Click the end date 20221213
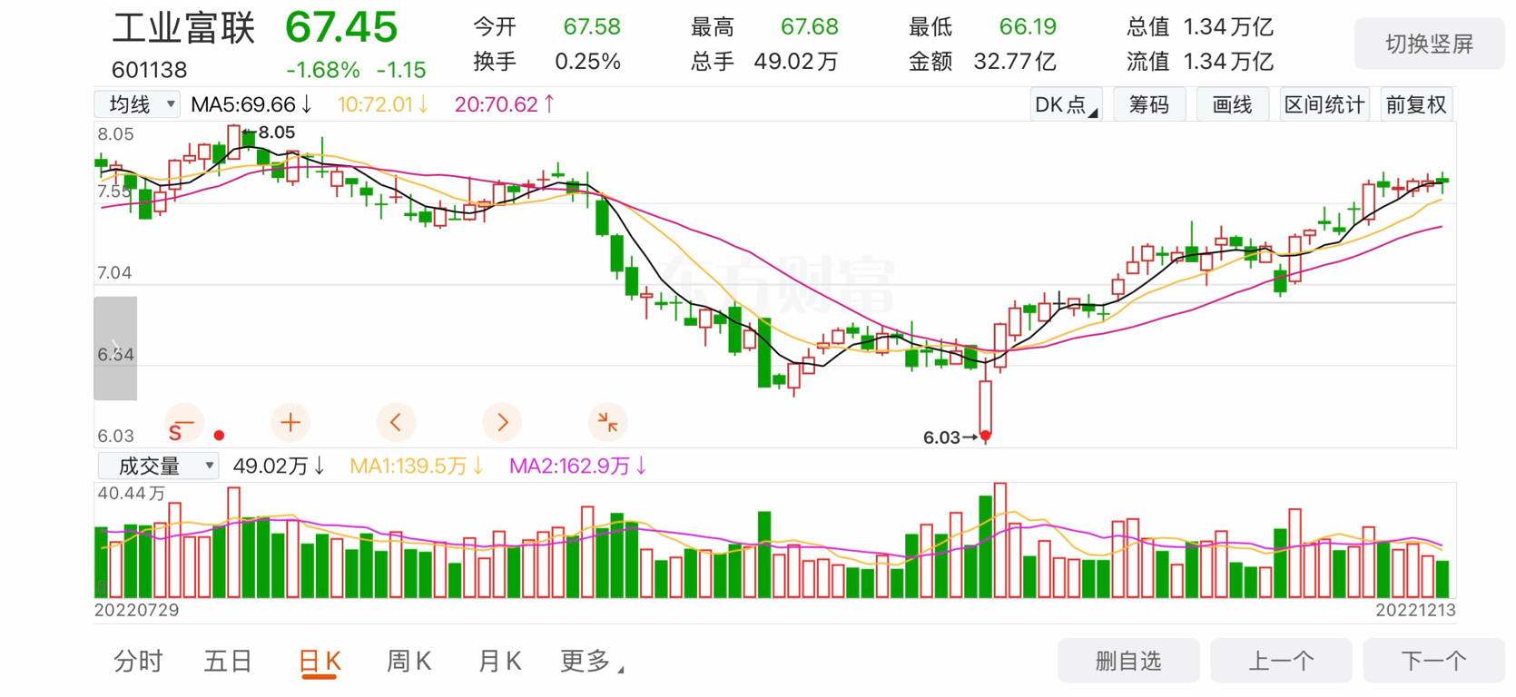The width and height of the screenshot is (1516, 697). tap(1415, 610)
